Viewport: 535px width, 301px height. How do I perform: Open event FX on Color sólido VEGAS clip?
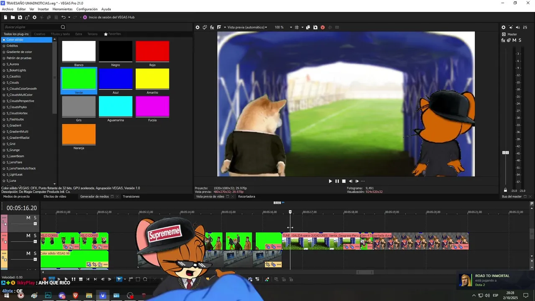[x=100, y=265]
